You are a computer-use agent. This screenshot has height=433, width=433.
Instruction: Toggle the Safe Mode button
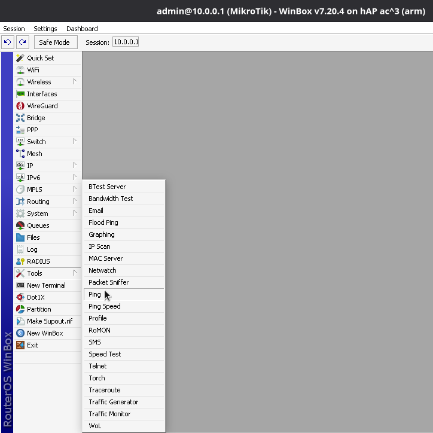pyautogui.click(x=54, y=42)
